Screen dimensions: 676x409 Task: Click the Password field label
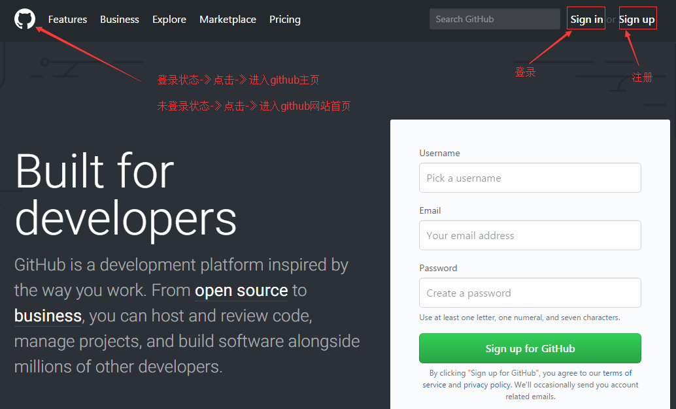[438, 268]
